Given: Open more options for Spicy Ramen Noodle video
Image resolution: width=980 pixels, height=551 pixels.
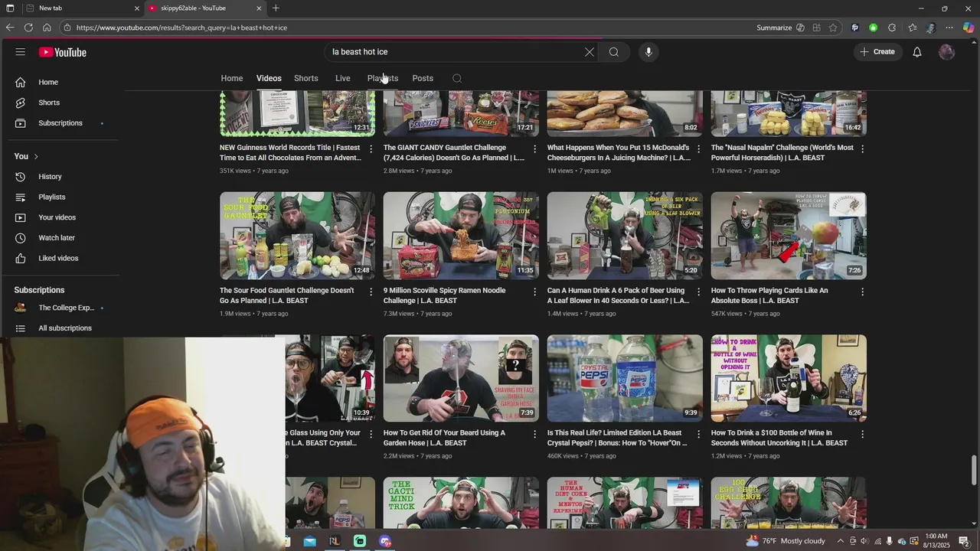Looking at the screenshot, I should point(535,292).
